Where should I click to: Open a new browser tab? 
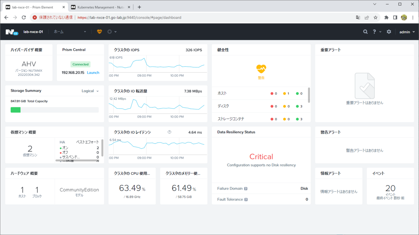click(139, 7)
